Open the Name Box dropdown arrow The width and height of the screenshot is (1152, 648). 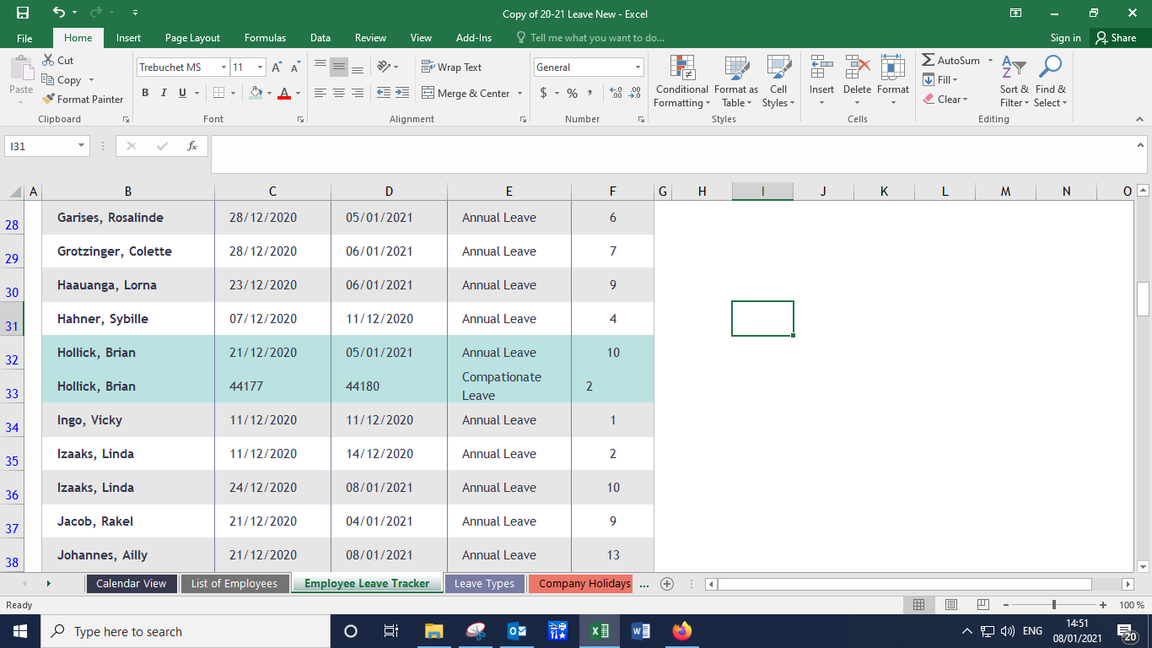pyautogui.click(x=82, y=146)
